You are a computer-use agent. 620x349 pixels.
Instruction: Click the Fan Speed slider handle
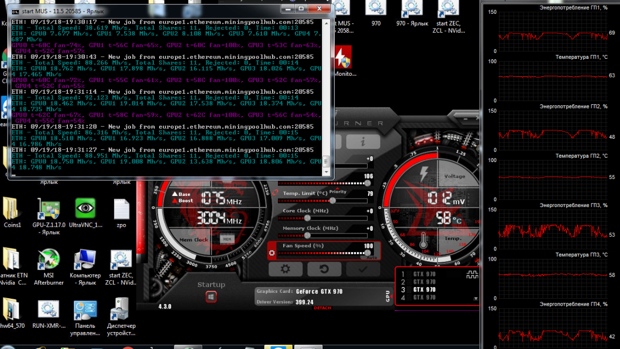pyautogui.click(x=368, y=253)
